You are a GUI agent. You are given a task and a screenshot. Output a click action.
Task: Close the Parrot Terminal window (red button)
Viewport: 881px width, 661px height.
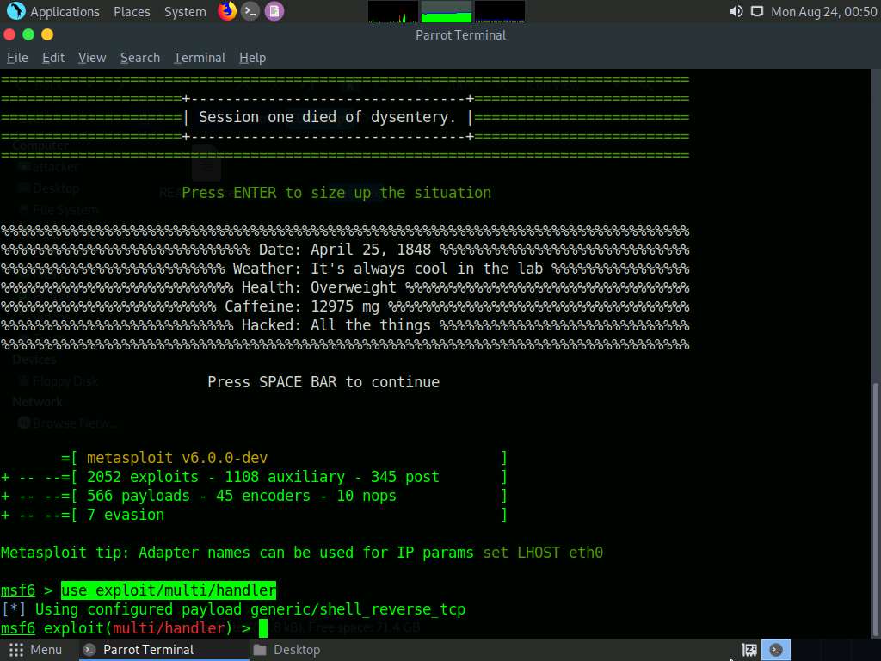9,34
